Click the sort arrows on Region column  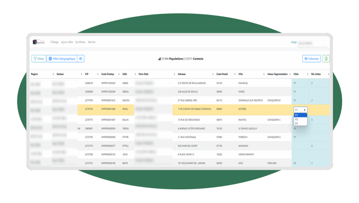[x=53, y=74]
